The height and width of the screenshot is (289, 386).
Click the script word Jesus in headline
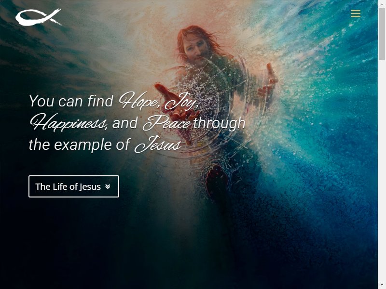coord(158,144)
